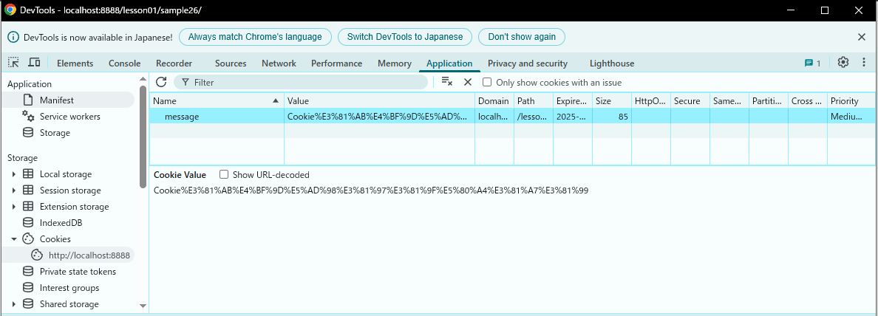The image size is (878, 316).
Task: Enable Show URL-decoded checkbox
Action: click(224, 174)
